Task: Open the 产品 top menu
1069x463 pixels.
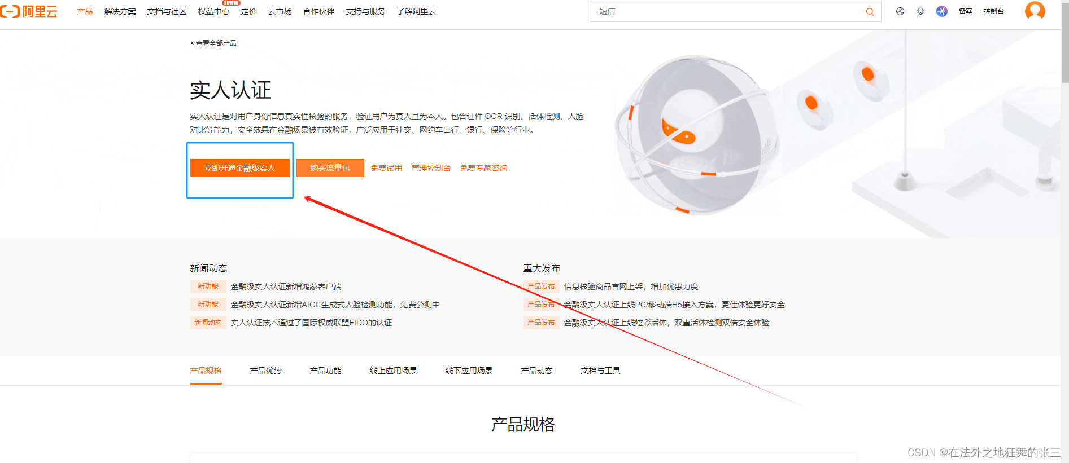Action: (x=85, y=11)
